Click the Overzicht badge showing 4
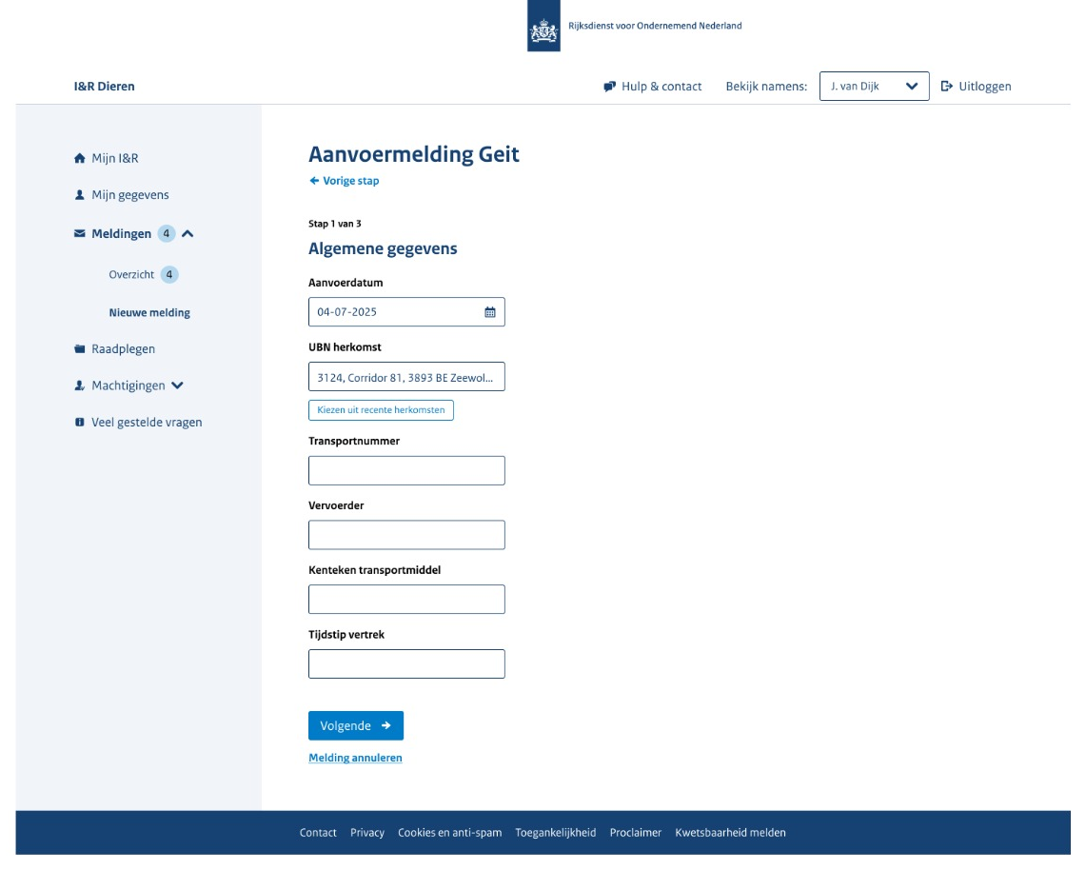 pyautogui.click(x=169, y=274)
